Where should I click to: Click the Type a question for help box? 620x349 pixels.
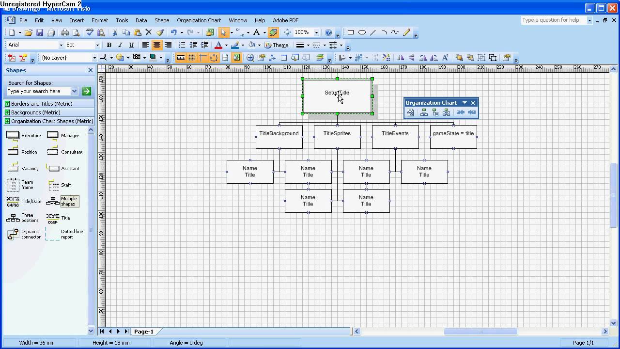[x=553, y=20]
